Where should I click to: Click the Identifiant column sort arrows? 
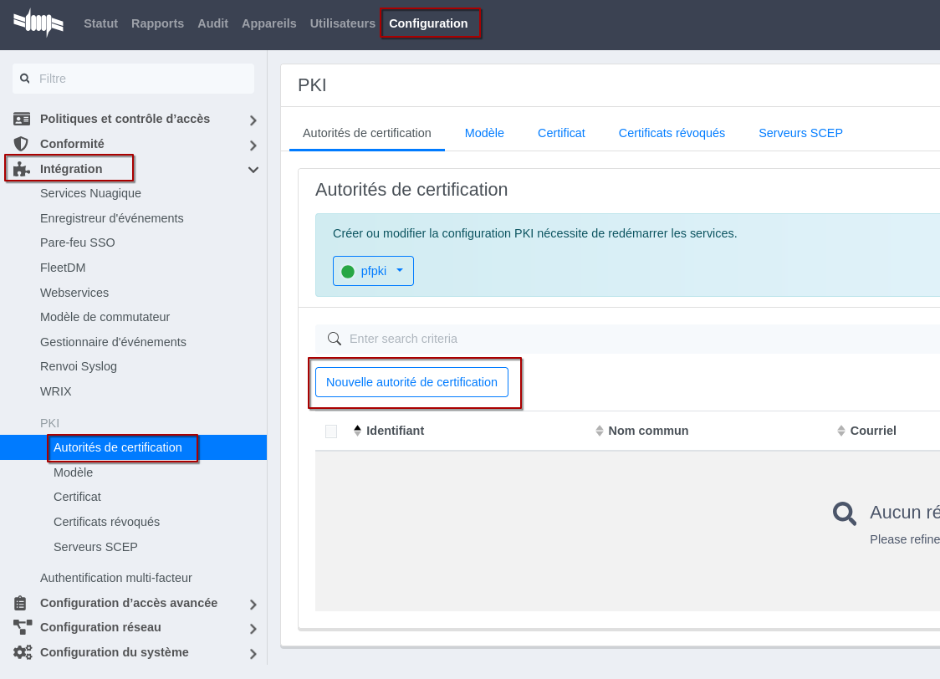click(x=358, y=431)
